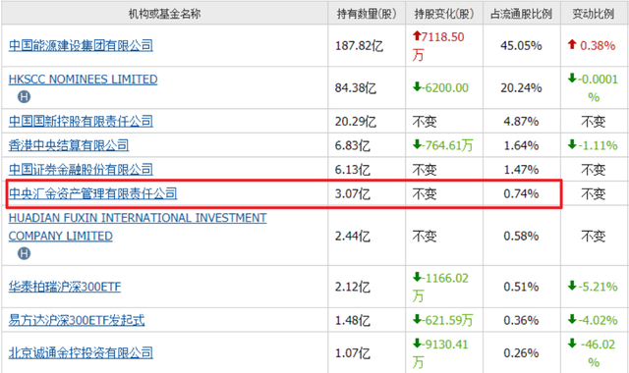Select 0.26% float share ratio
Viewport: 629px width, 373px height.
[x=521, y=352]
